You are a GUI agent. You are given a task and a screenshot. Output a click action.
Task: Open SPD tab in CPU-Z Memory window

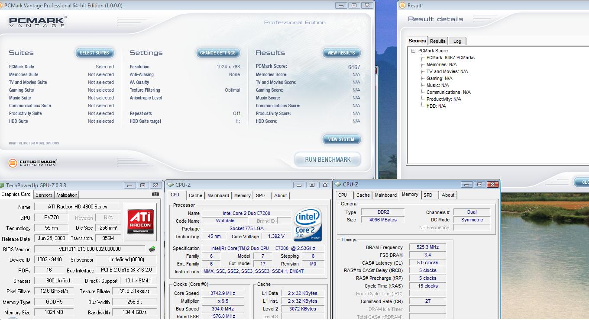428,195
